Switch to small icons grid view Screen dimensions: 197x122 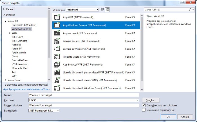point(102,10)
